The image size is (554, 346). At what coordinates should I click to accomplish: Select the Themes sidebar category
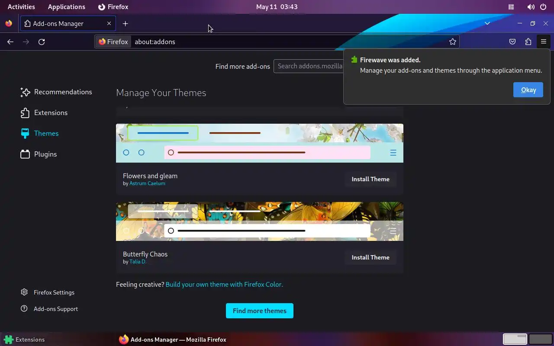coord(39,133)
